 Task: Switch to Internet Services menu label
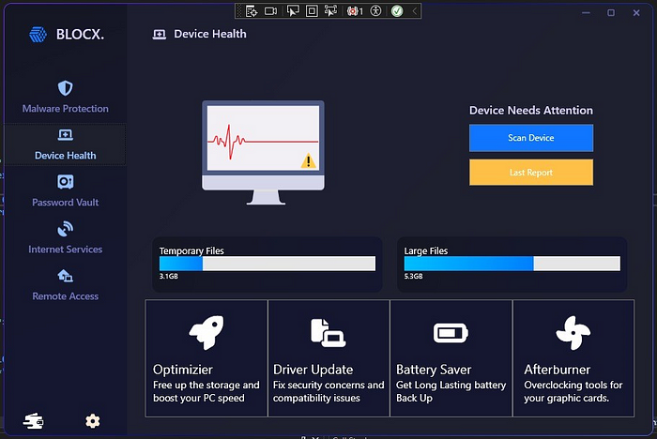(x=65, y=250)
